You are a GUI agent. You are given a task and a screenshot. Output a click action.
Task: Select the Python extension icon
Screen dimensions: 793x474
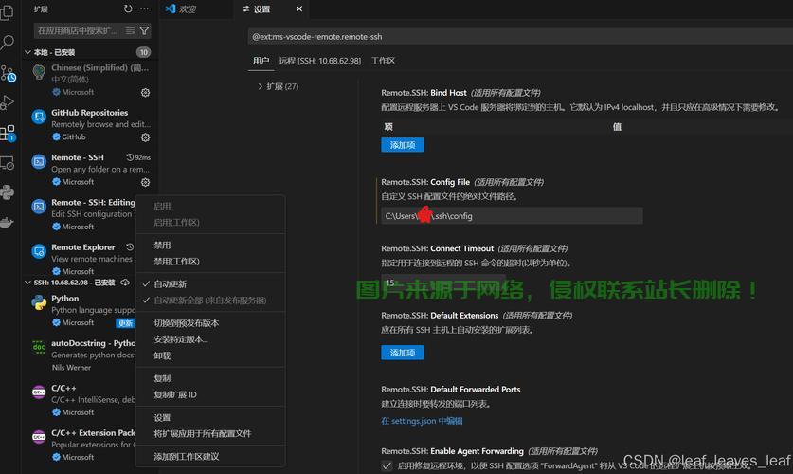coord(39,302)
